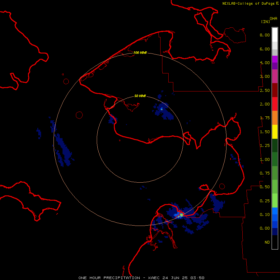Viewport: 280px width, 280px height.
Task: Pick the pink legend swatch near 3.00
Action: tap(275, 76)
